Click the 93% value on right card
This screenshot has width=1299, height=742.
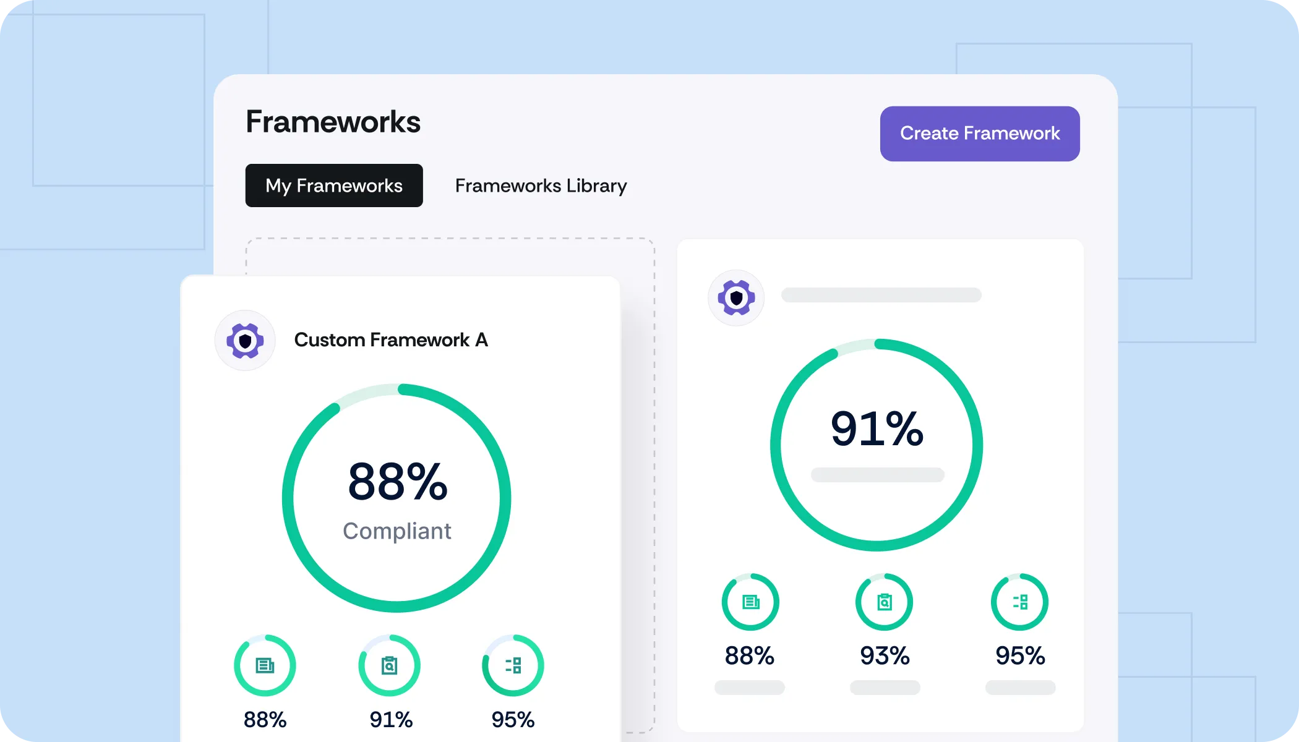coord(885,655)
